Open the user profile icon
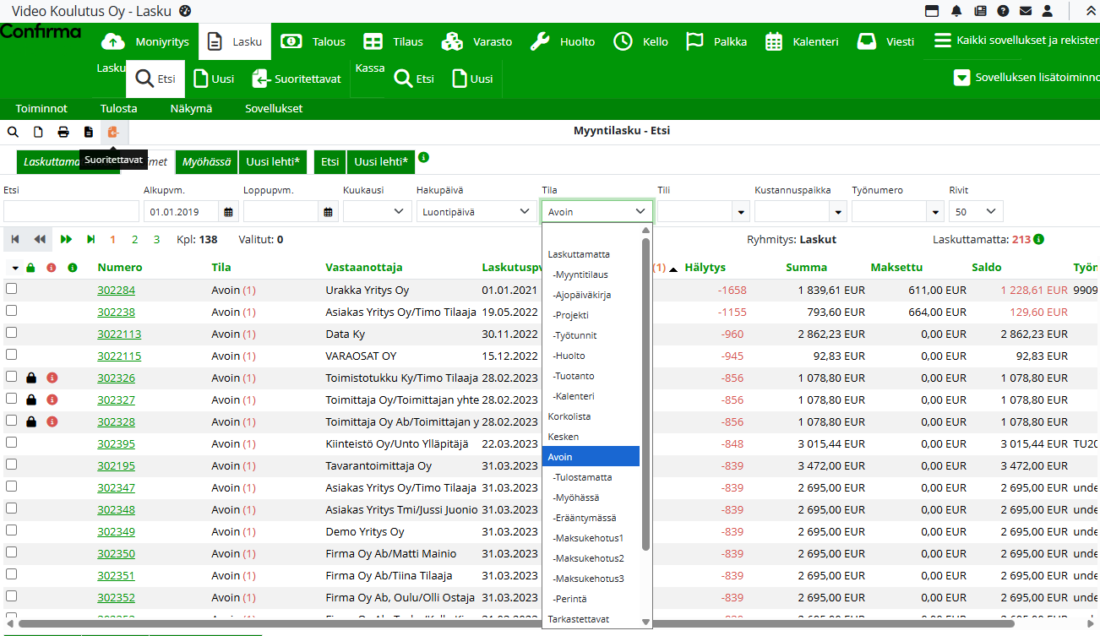1100x636 pixels. click(1048, 11)
